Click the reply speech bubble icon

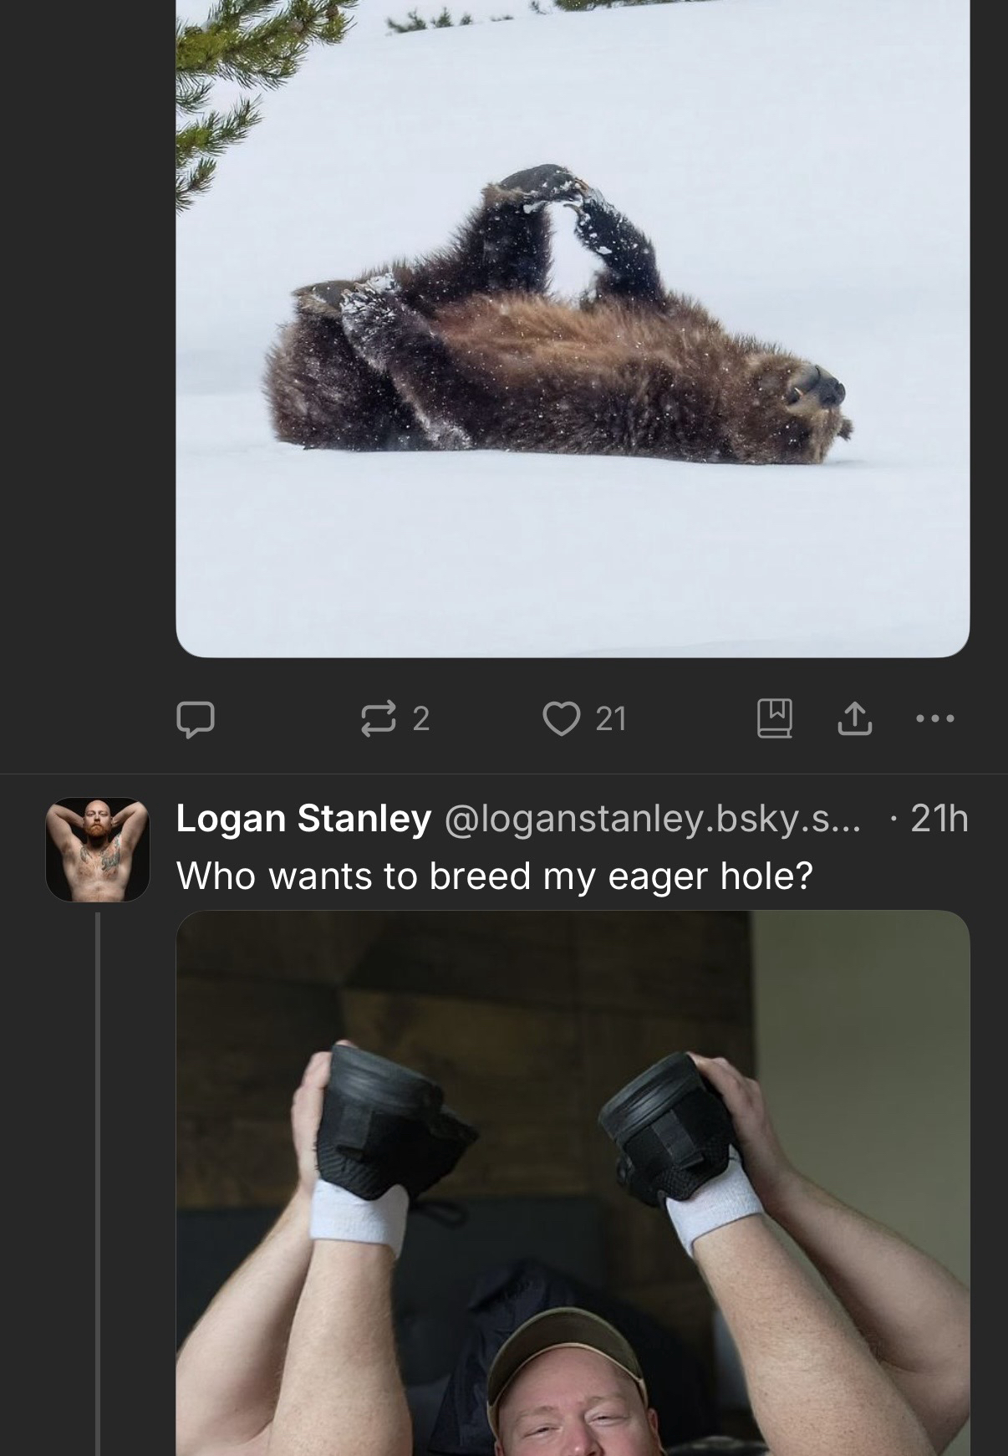196,718
